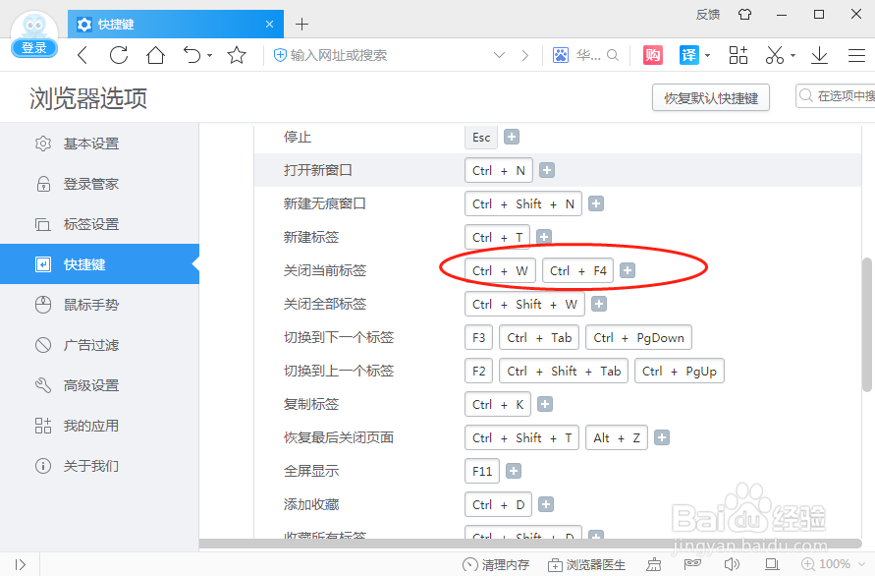Screen dimensions: 875x576
Task: Expand the screenshot tool dropdown arrow
Action: [x=793, y=55]
